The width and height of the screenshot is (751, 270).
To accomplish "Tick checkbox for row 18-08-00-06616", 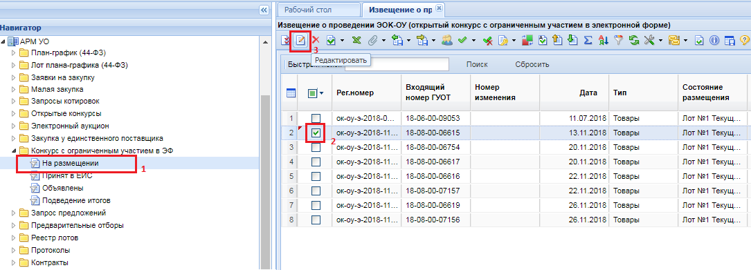I will click(x=316, y=176).
